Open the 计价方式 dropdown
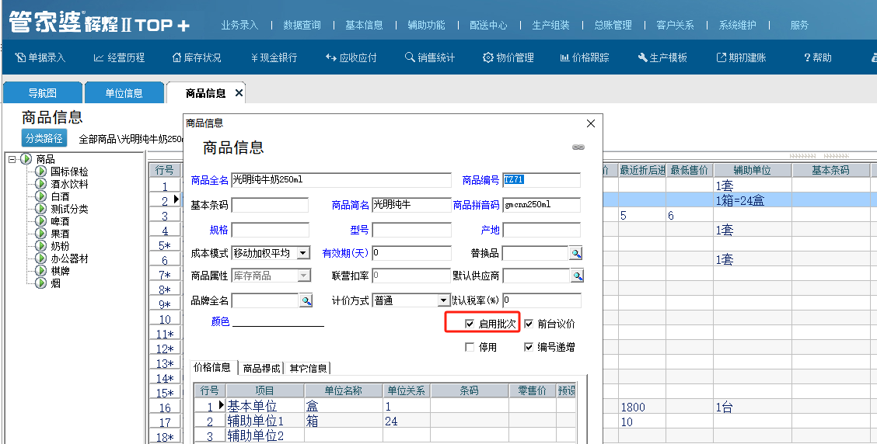 coord(444,300)
